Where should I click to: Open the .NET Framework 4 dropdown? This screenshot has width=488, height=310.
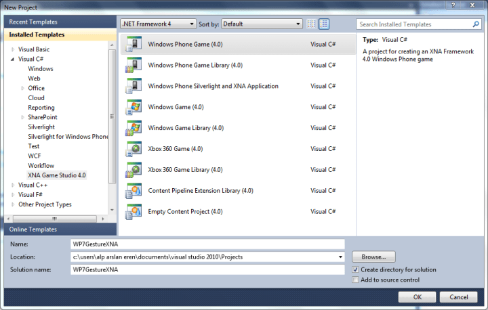tap(157, 24)
